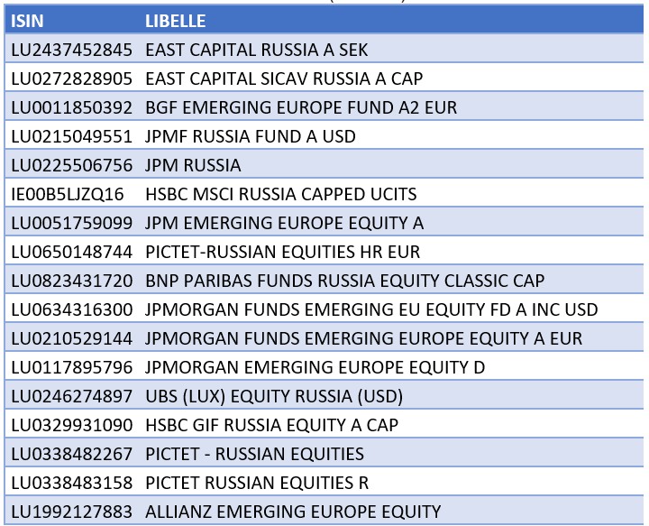
Task: Select HSBC GIF RUSSIA EQUITY A CAP
Action: coord(272,425)
